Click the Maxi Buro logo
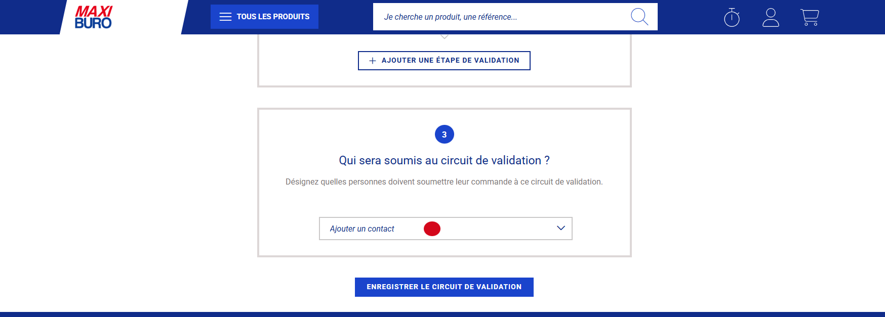Viewport: 885px width, 317px height. [94, 17]
